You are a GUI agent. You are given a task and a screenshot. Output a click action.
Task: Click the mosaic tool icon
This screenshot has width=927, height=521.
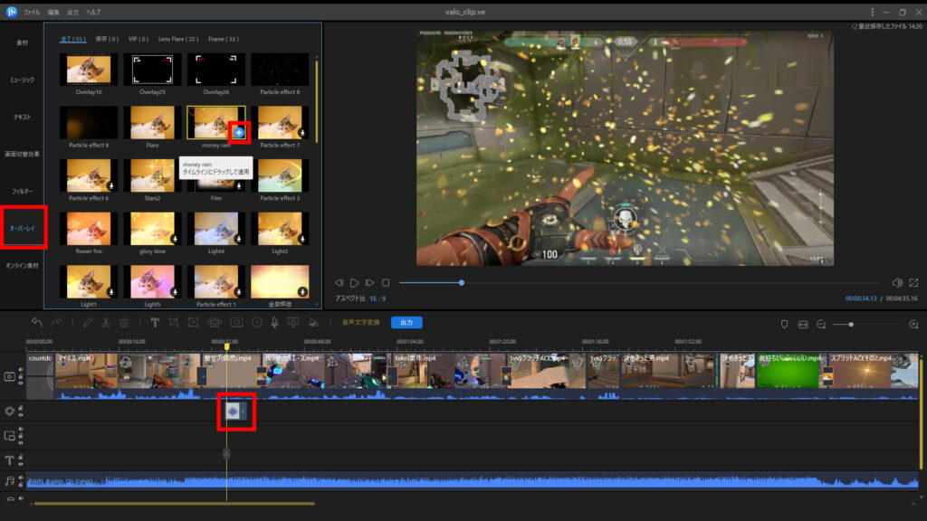(214, 323)
